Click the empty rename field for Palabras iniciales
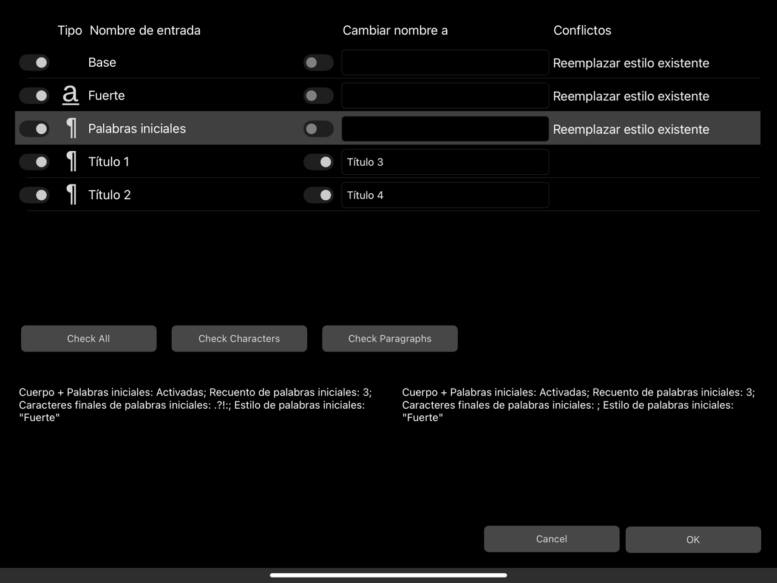Viewport: 777px width, 583px height. click(x=445, y=128)
